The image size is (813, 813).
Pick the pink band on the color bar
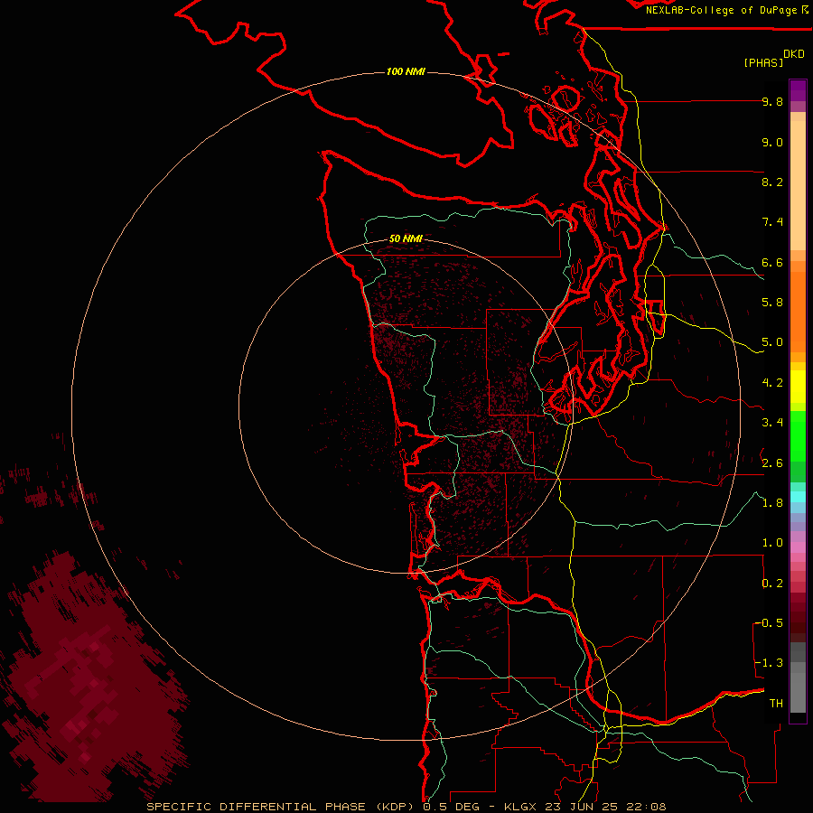coord(798,547)
